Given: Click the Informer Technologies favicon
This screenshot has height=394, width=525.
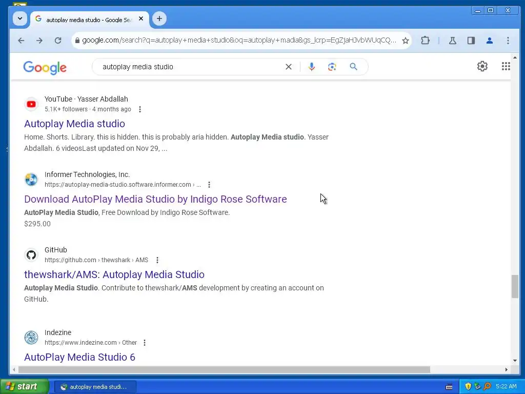Looking at the screenshot, I should [x=31, y=180].
